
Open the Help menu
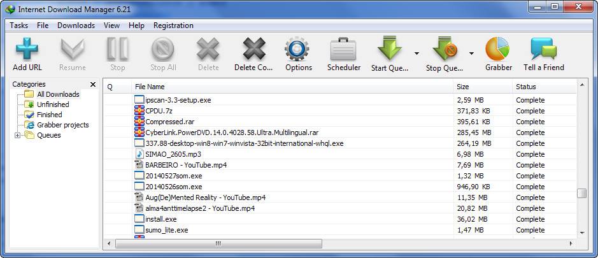tap(136, 25)
